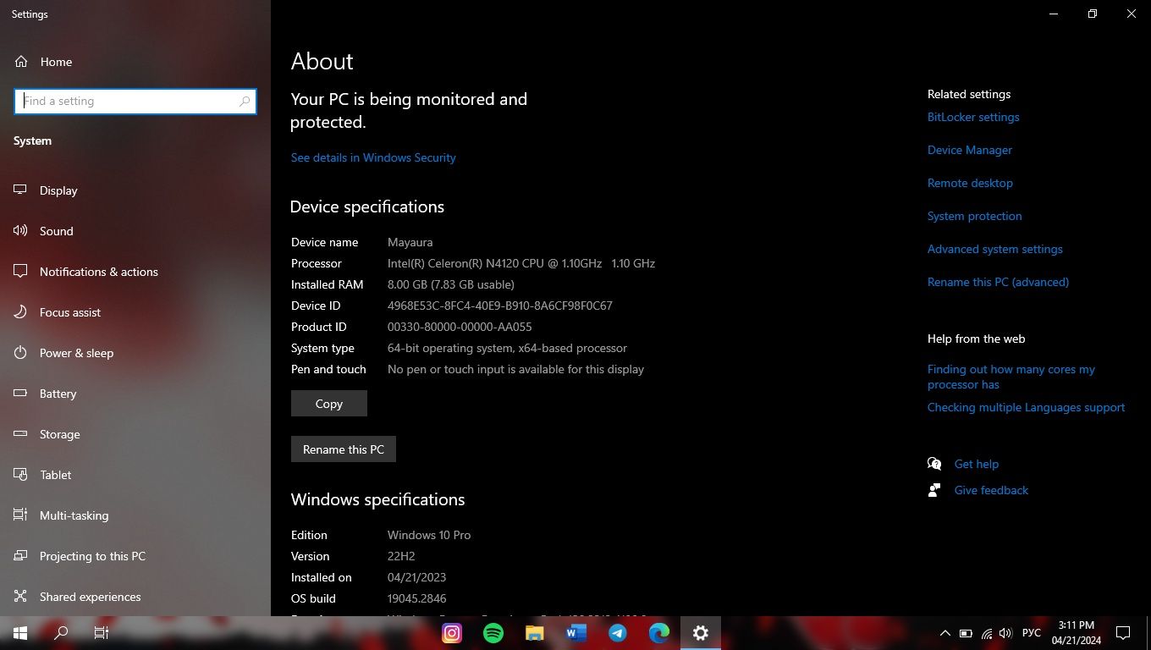Click the Shared experiences icon
1151x650 pixels.
[20, 597]
